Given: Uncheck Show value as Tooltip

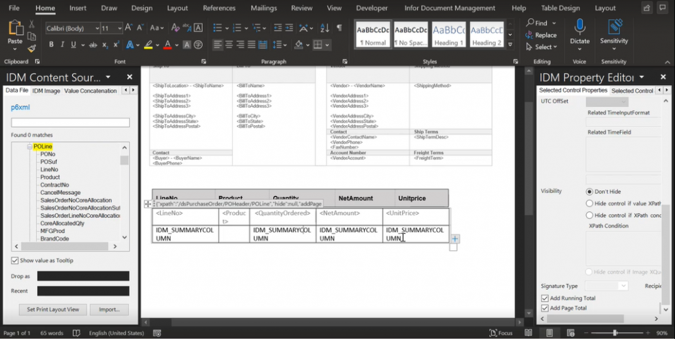Looking at the screenshot, I should click(15, 261).
